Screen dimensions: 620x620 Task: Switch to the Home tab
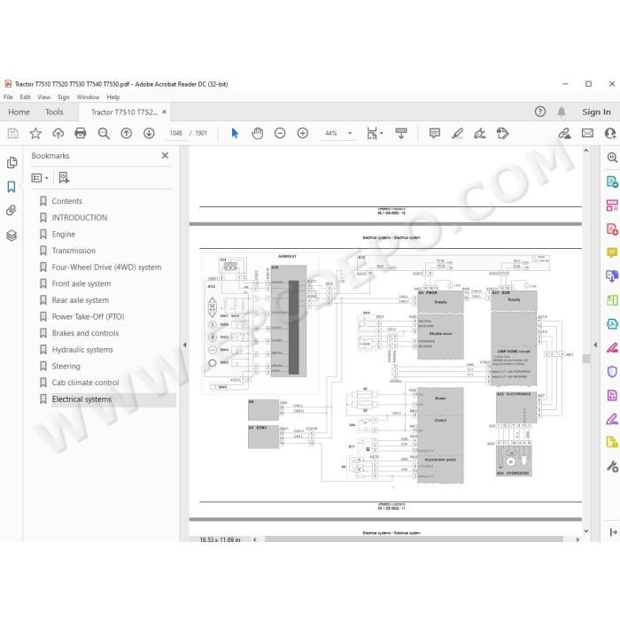click(x=19, y=112)
